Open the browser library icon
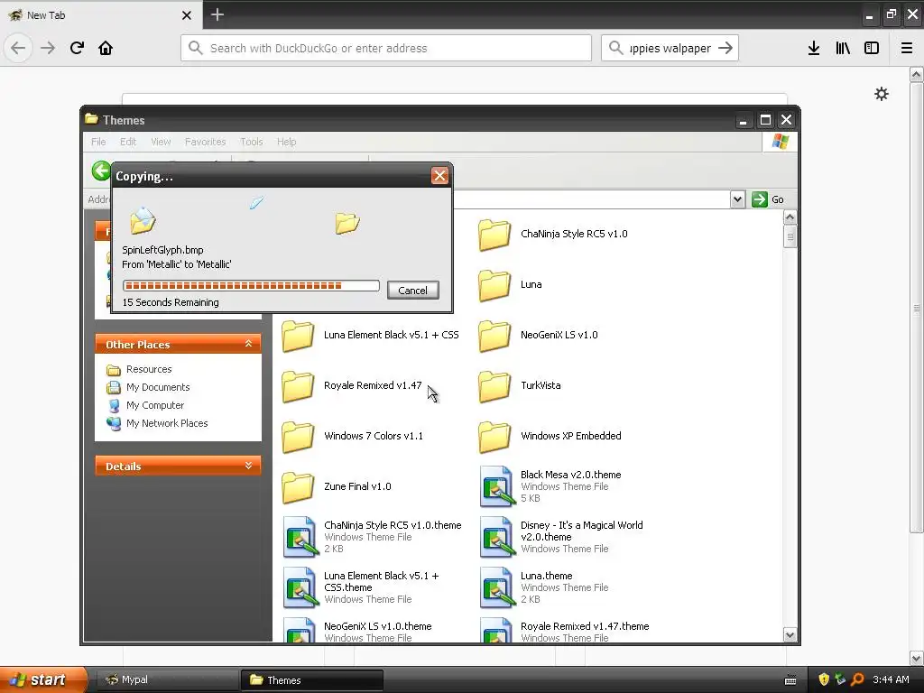Image resolution: width=924 pixels, height=693 pixels. (x=843, y=48)
